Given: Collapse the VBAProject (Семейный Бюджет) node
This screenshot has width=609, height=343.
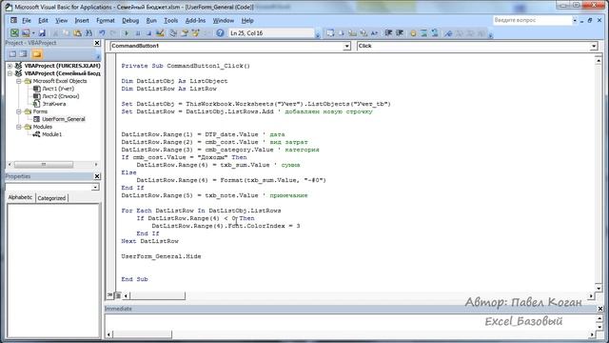Looking at the screenshot, I should point(10,73).
